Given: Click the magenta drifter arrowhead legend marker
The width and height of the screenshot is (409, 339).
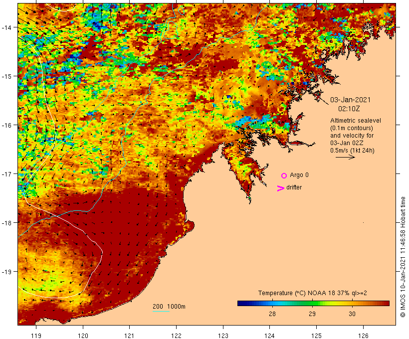Looking at the screenshot, I should click(281, 188).
